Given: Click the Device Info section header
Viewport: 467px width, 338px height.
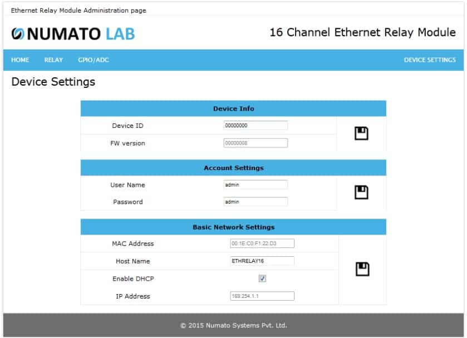Looking at the screenshot, I should pos(233,108).
